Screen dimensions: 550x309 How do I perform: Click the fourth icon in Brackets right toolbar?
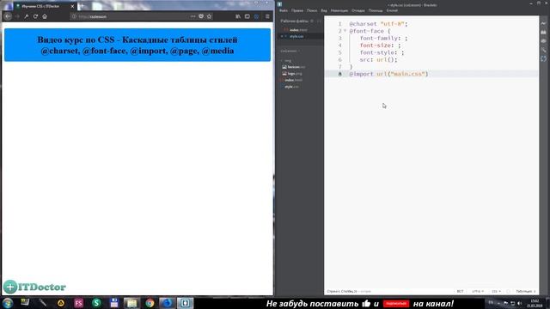pyautogui.click(x=543, y=50)
